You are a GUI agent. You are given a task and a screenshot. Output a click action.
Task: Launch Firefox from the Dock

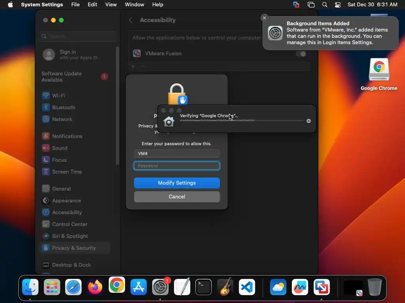pyautogui.click(x=95, y=287)
